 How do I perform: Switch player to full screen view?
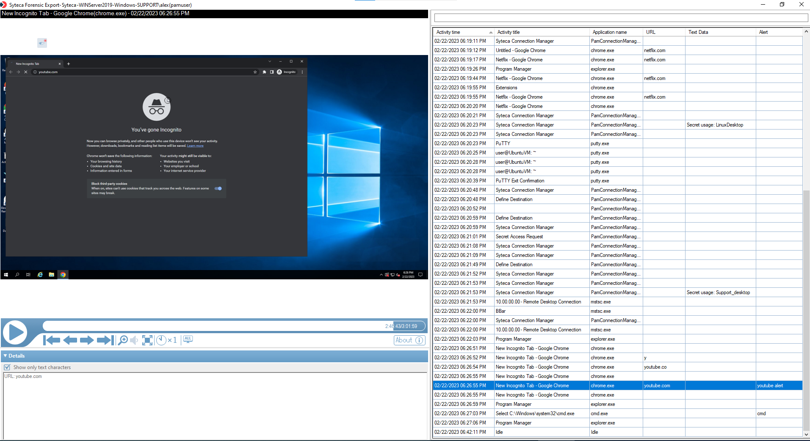click(147, 340)
